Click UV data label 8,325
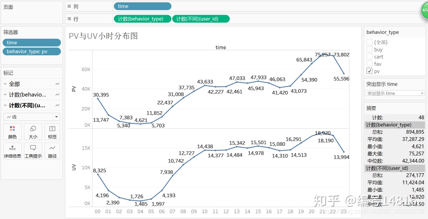 pyautogui.click(x=99, y=171)
